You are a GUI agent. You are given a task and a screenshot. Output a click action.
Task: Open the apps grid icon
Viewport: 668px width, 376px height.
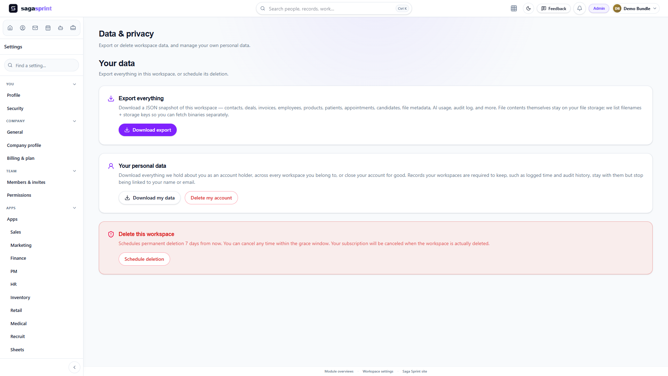[514, 8]
